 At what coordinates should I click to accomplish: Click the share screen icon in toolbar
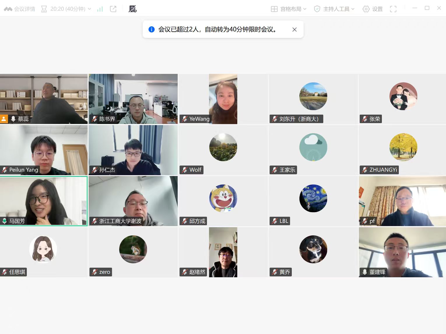[113, 9]
